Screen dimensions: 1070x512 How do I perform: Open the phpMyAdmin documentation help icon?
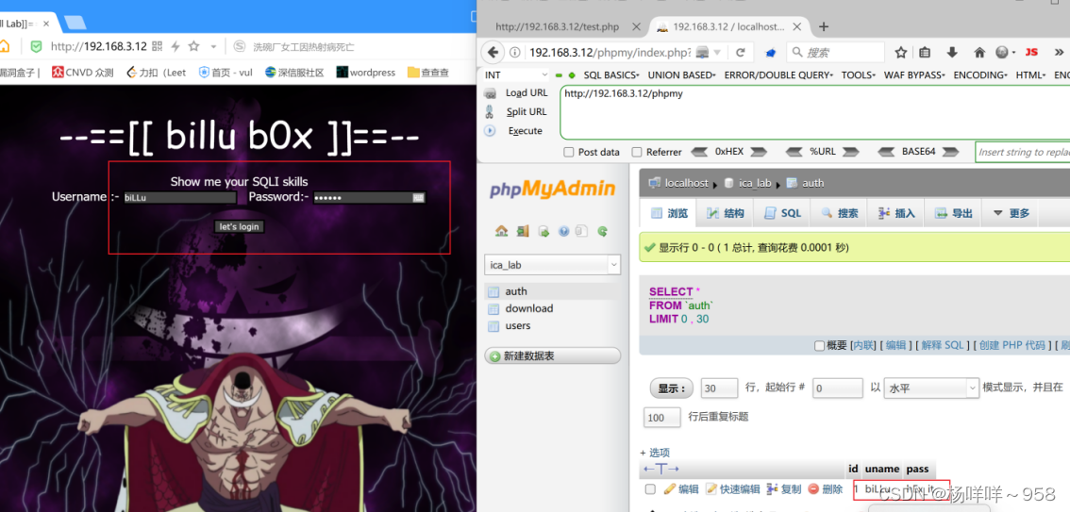pos(563,231)
